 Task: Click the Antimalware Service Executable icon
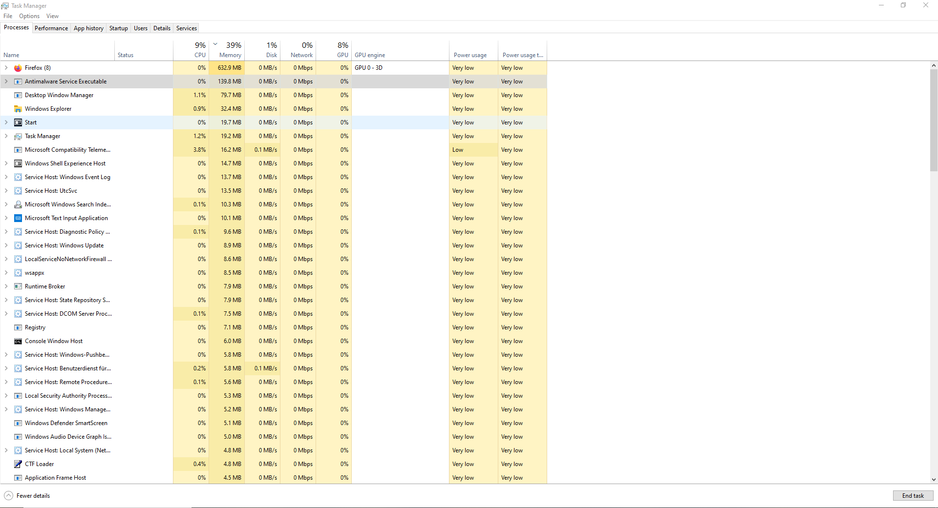coord(18,81)
